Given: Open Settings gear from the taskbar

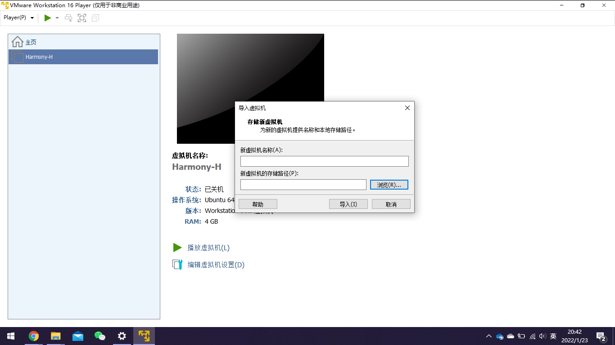Looking at the screenshot, I should pyautogui.click(x=122, y=336).
